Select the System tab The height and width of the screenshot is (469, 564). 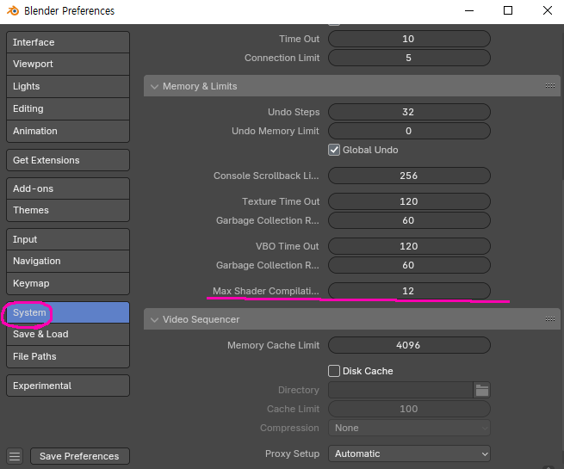pos(68,312)
